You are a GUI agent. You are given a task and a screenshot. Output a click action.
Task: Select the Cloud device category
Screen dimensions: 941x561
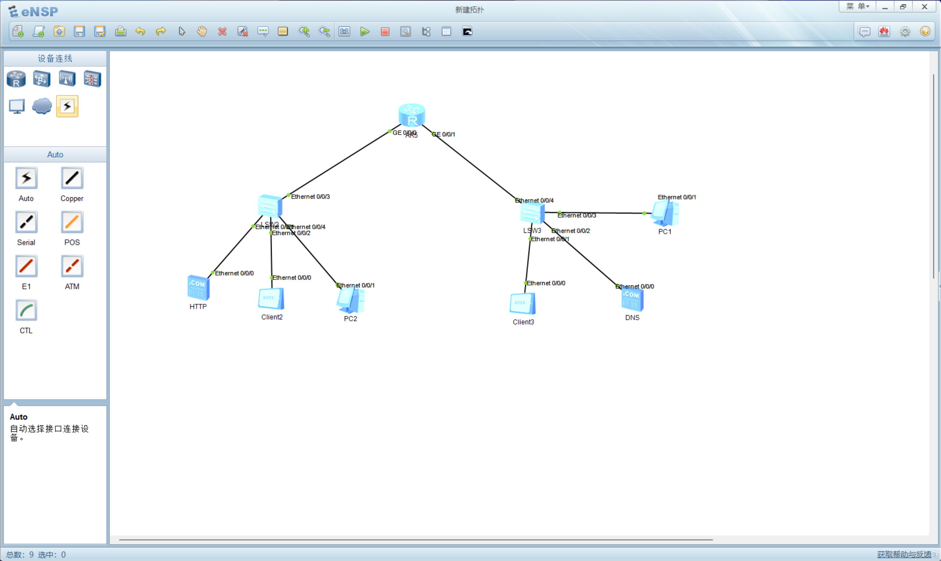pyautogui.click(x=42, y=106)
